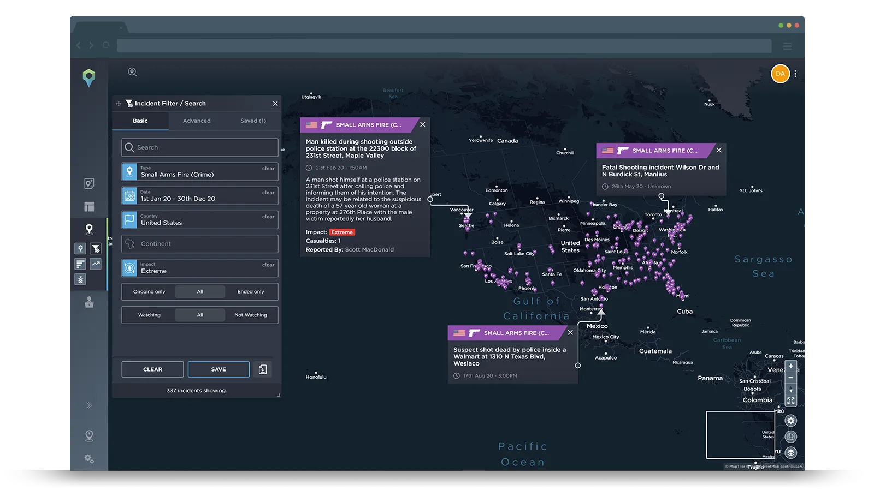Select the Ongoing only option
This screenshot has width=874, height=502.
click(x=149, y=292)
